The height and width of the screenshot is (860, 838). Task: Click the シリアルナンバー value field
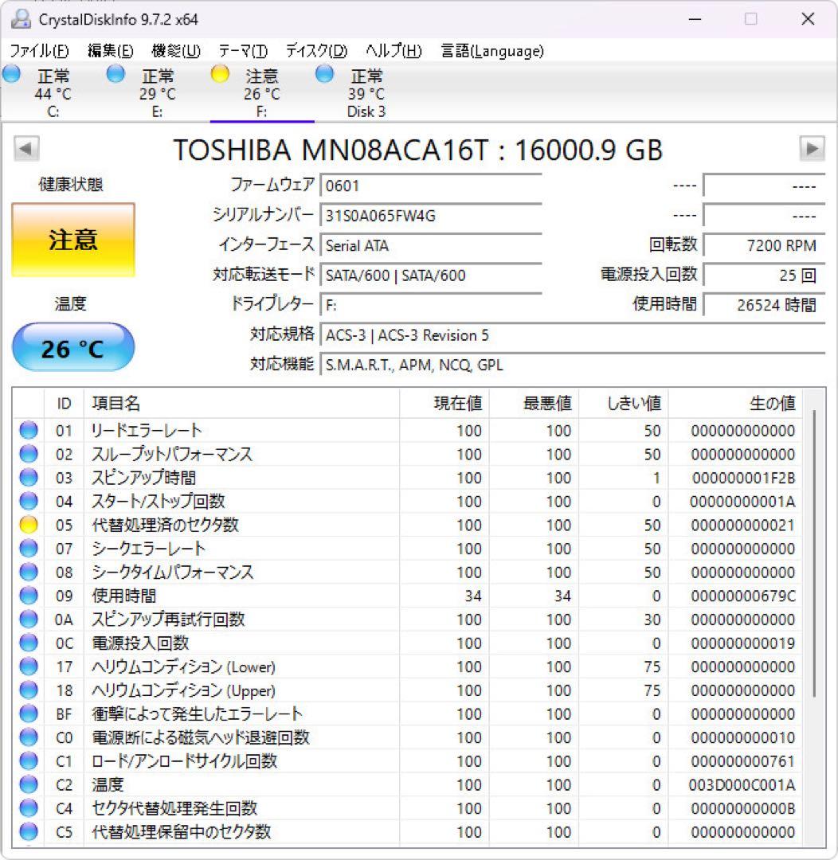click(430, 216)
